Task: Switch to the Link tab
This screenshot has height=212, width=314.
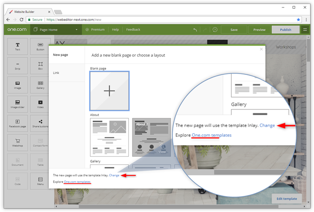Action: (56, 73)
